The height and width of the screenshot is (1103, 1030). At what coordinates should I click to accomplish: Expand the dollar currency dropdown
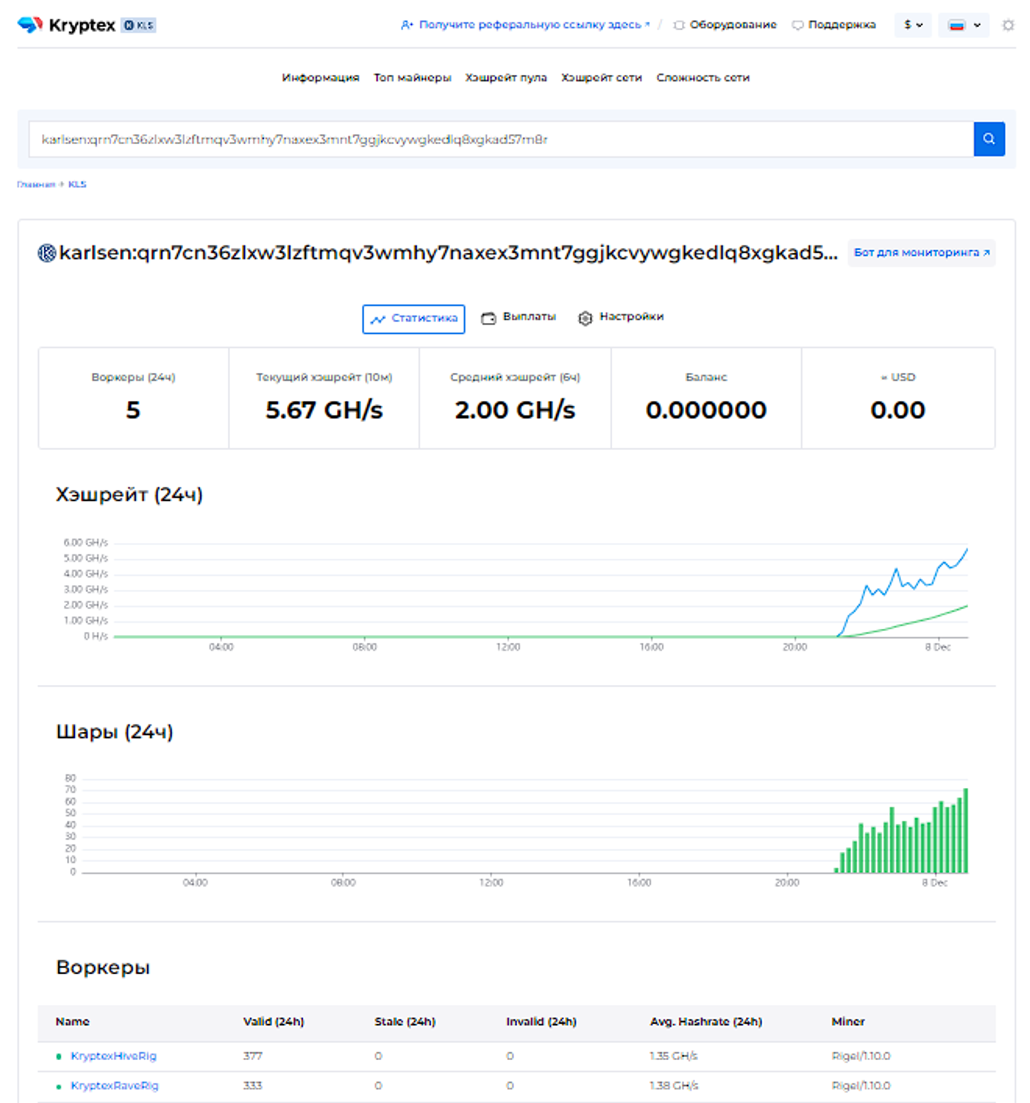click(x=913, y=25)
